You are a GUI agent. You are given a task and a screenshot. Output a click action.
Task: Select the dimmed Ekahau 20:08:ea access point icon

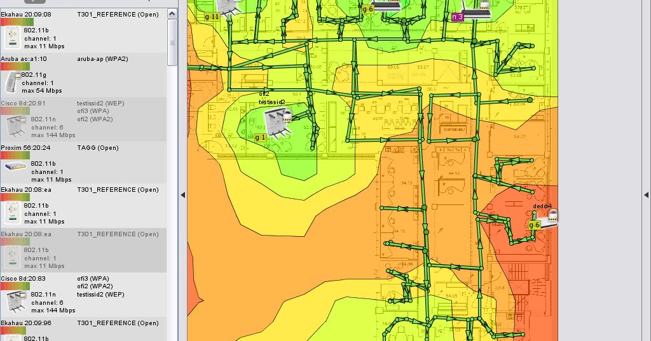tap(12, 257)
